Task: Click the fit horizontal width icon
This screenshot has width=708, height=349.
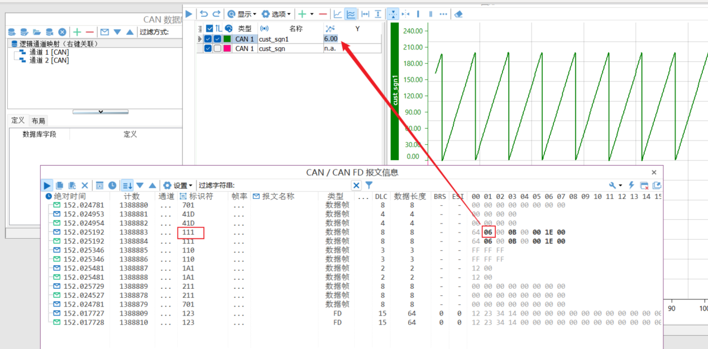Action: [366, 14]
